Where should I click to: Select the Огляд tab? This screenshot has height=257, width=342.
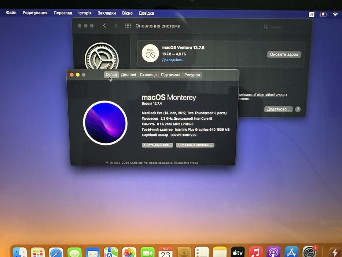click(x=111, y=75)
